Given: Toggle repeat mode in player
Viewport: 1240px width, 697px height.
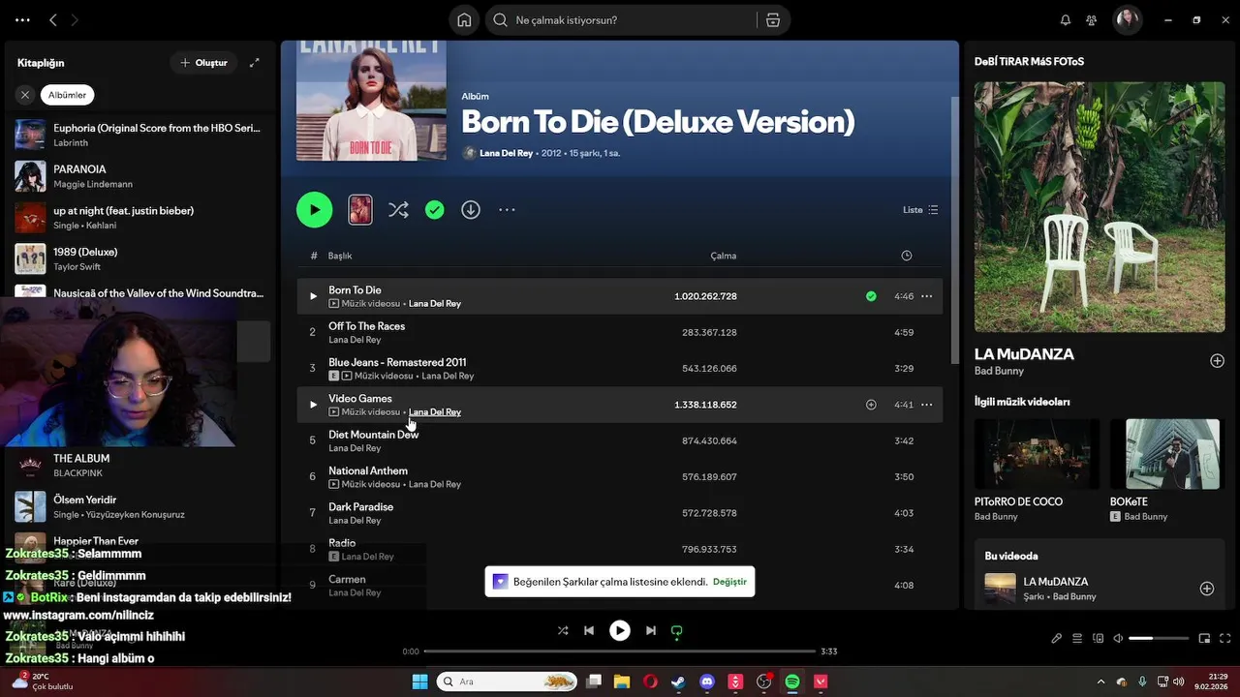Looking at the screenshot, I should coord(677,630).
